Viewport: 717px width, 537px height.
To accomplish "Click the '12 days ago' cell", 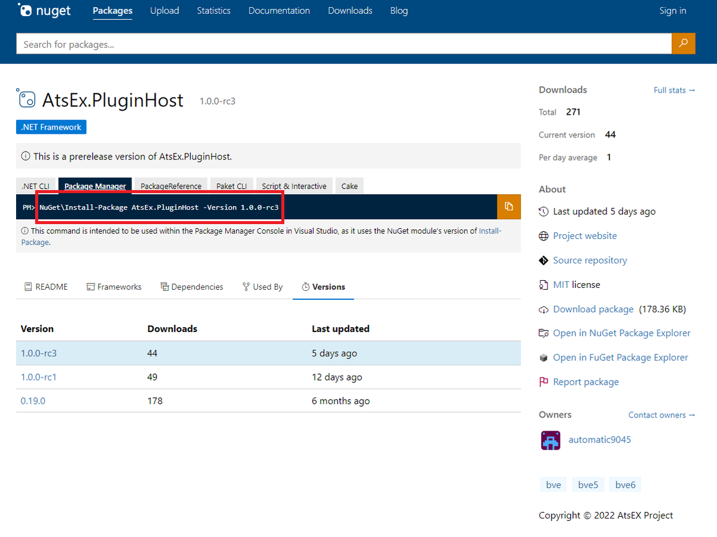I will [x=337, y=377].
